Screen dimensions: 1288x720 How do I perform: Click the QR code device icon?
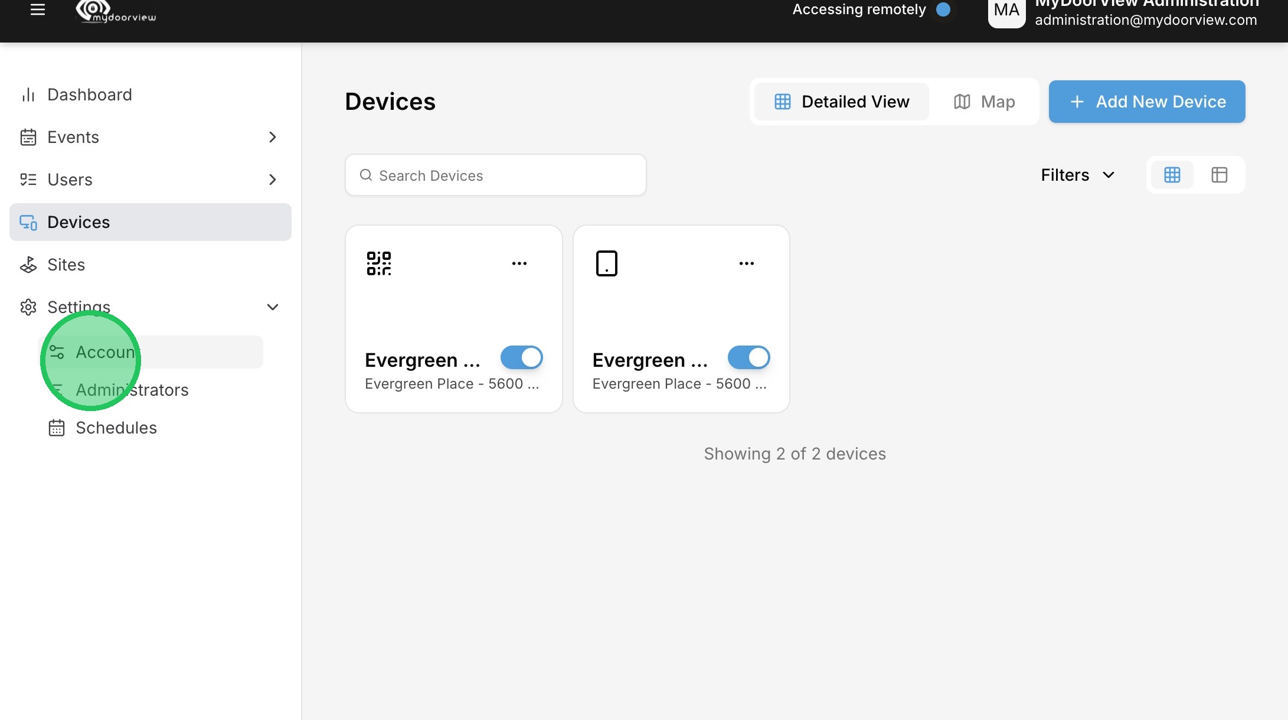pos(379,263)
